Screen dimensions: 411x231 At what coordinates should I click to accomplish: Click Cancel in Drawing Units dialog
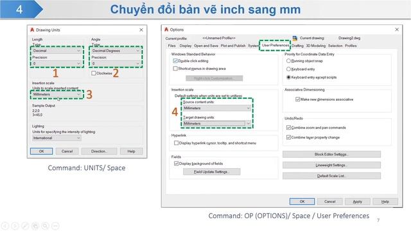[x=67, y=151]
